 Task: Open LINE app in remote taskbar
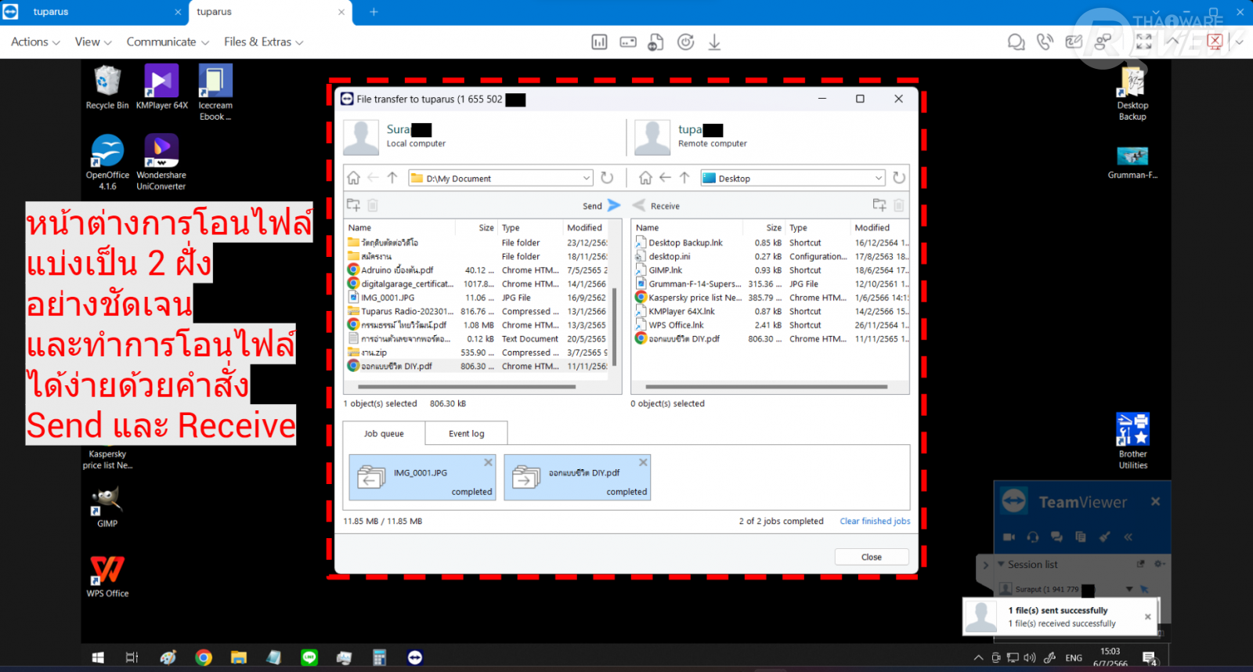click(x=309, y=658)
